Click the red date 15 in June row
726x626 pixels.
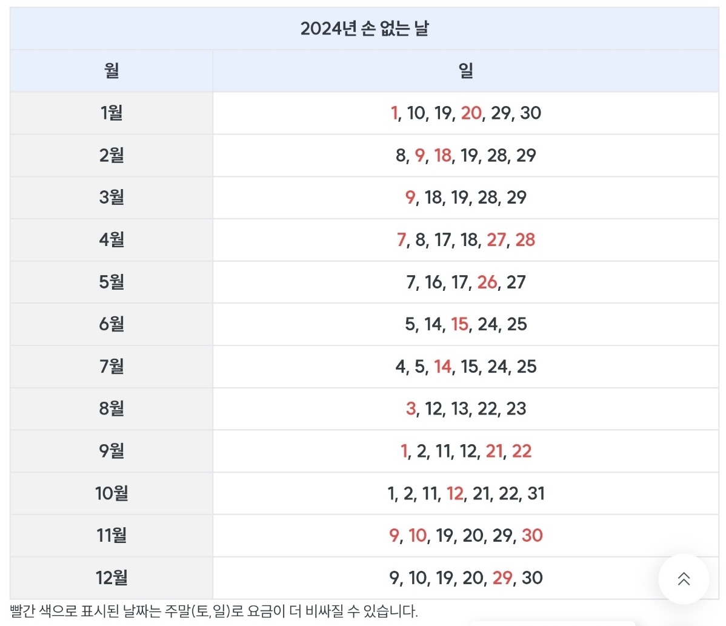(459, 324)
